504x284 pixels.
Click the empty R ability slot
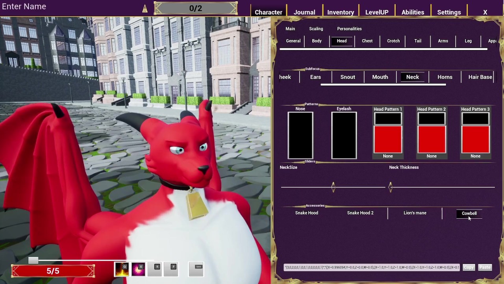(x=155, y=269)
